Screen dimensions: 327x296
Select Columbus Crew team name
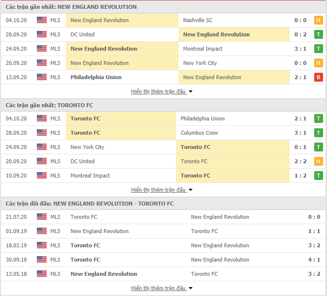(199, 133)
